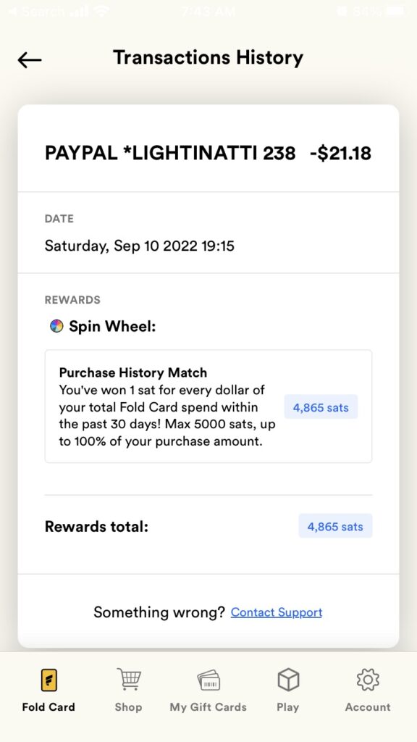Tap the Rewards total sats badge
Screen dimensions: 417x742
tap(335, 526)
